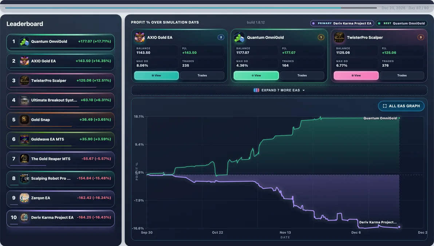The width and height of the screenshot is (434, 246).
Task: Expand 7 more EAs
Action: pyautogui.click(x=279, y=90)
